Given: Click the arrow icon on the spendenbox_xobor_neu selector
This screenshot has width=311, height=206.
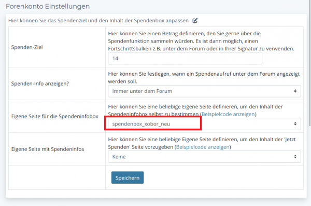Looking at the screenshot, I should tap(295, 124).
